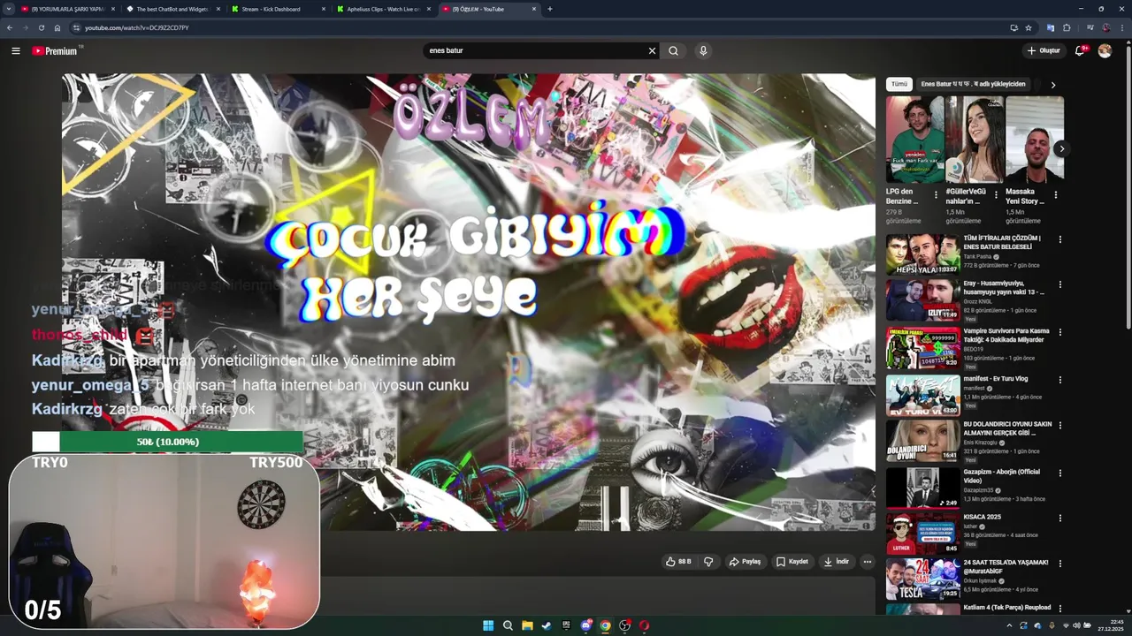Screen dimensions: 1132x636
Task: Open the '#GüllerVeGünahlar' Short thumbnail
Action: (x=975, y=140)
